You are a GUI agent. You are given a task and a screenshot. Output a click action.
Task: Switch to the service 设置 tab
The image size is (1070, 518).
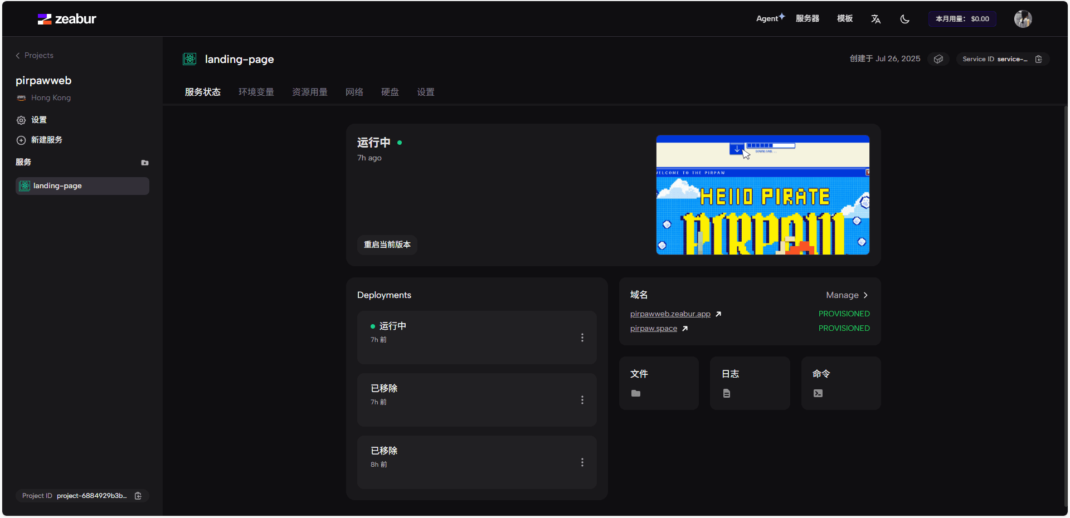(x=426, y=92)
